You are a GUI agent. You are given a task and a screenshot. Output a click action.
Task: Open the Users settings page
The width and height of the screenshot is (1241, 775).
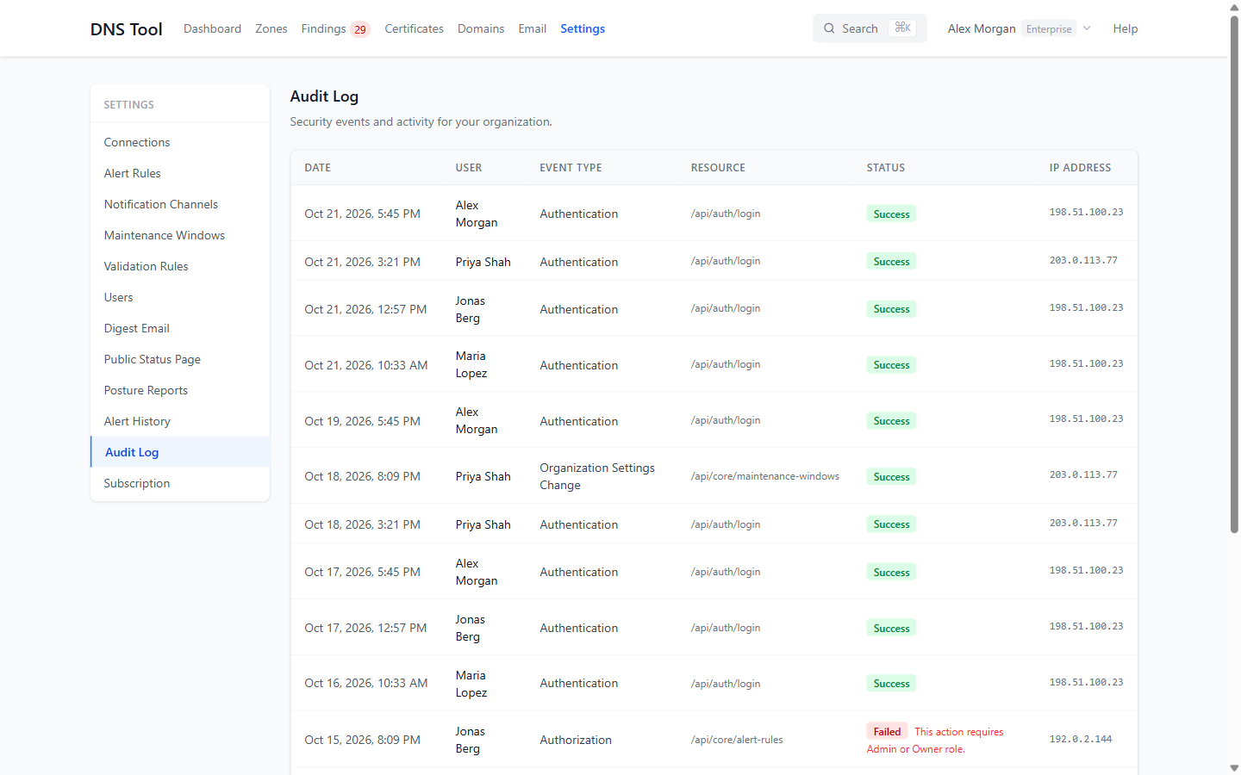[x=180, y=297]
